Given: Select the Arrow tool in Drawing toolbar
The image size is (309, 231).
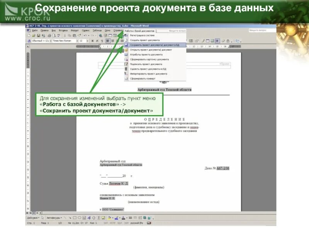Looking at the screenshot, I should pos(70,218).
